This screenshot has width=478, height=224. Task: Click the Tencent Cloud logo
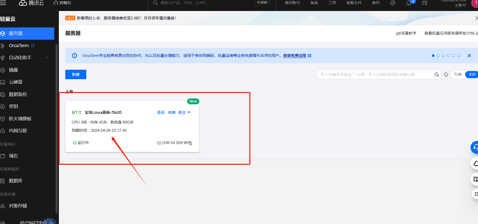tap(31, 3)
